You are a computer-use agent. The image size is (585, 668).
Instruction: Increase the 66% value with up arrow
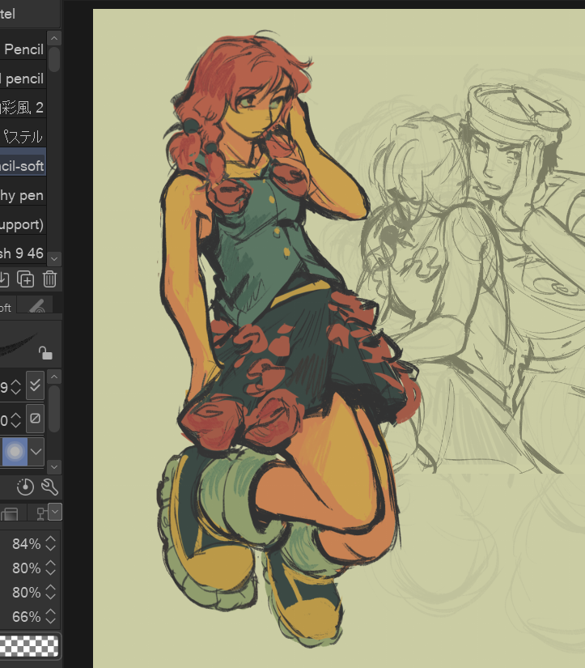(51, 612)
